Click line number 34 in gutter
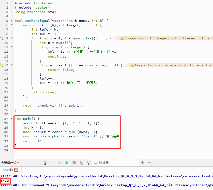This screenshot has width=213, height=190. tap(6, 150)
